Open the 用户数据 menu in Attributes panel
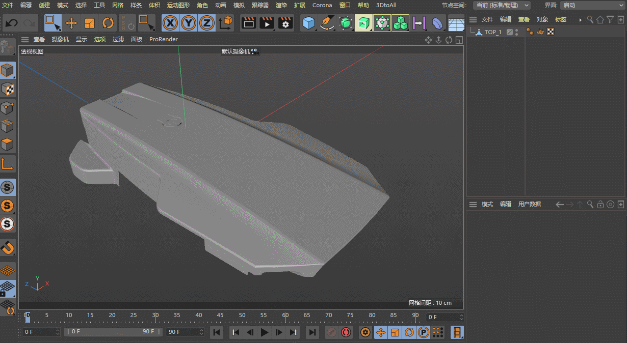Screen dimensions: 627x343 (x=529, y=204)
